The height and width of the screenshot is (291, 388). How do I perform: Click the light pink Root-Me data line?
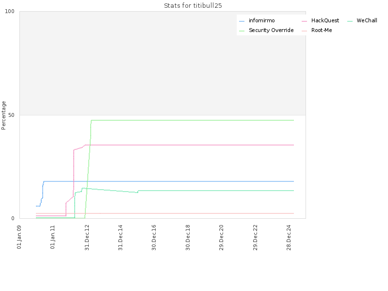pyautogui.click(x=165, y=213)
